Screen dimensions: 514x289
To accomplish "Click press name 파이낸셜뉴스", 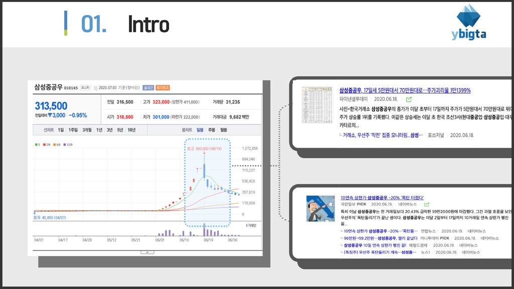I will [x=353, y=99].
